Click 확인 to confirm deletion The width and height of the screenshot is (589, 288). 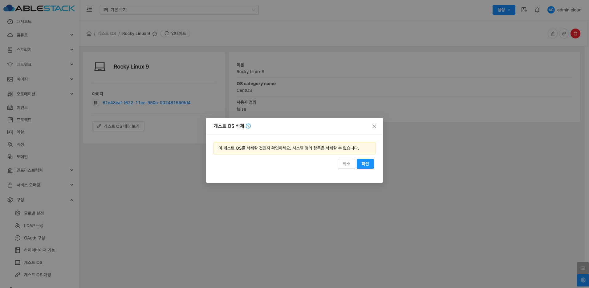point(365,164)
